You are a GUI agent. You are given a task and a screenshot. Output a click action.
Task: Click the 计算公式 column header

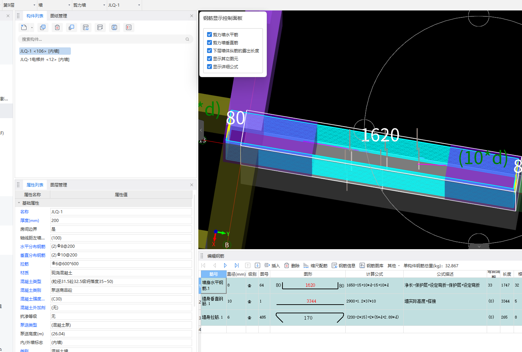[x=374, y=274]
